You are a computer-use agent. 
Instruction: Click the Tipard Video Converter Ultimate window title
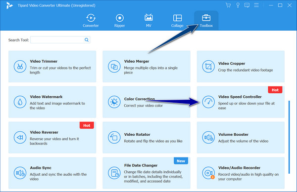[56, 5]
